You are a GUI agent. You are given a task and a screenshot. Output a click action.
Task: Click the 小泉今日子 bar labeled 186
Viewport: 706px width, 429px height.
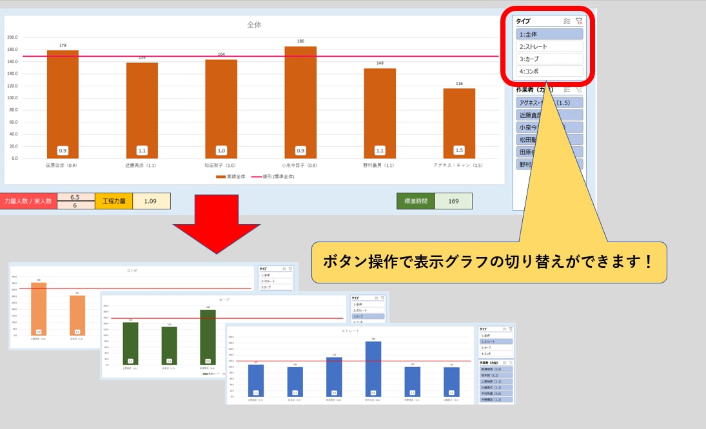pos(300,102)
